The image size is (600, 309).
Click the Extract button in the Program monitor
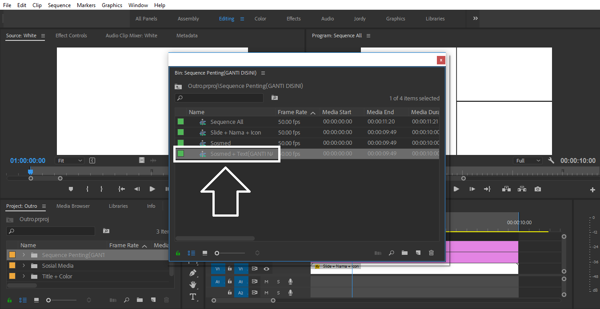click(x=522, y=189)
